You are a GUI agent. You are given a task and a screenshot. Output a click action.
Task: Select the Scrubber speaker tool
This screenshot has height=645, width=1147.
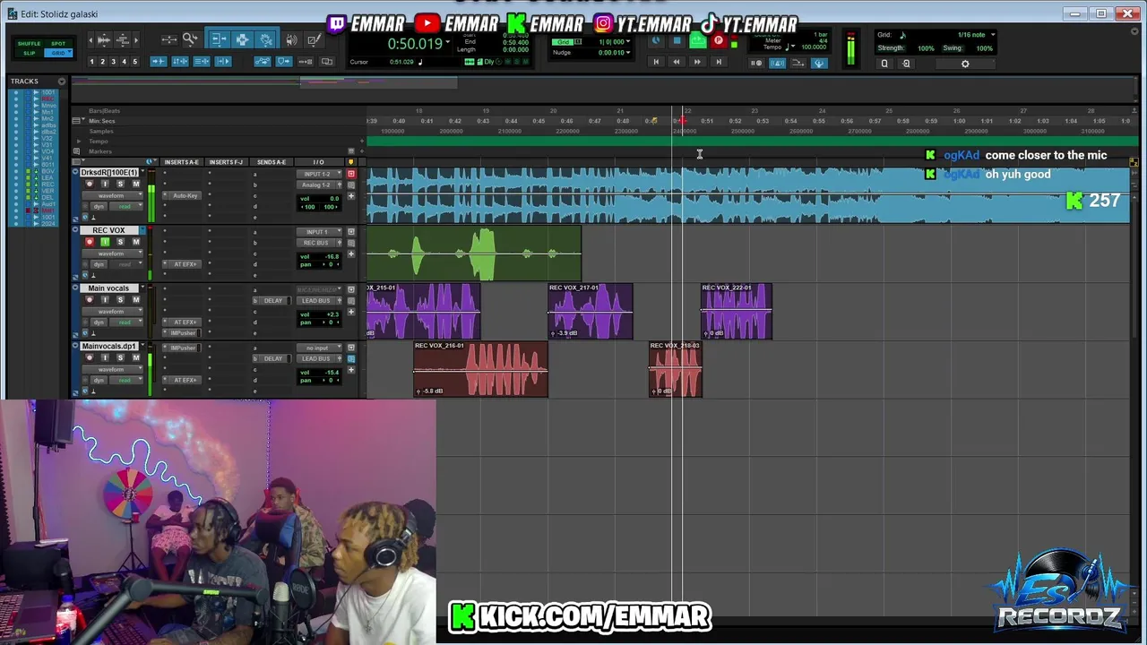click(291, 39)
